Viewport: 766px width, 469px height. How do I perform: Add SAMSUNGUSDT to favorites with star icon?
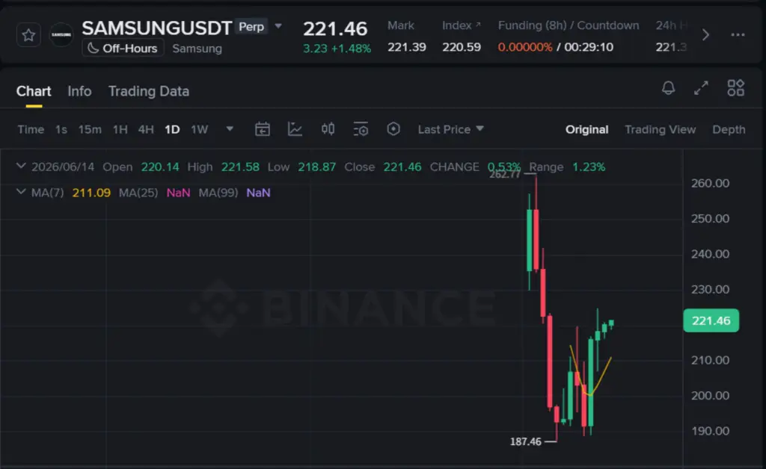pyautogui.click(x=28, y=35)
